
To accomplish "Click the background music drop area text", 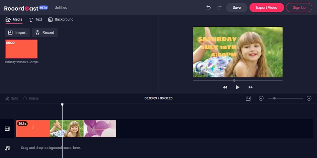I will pos(51,148).
